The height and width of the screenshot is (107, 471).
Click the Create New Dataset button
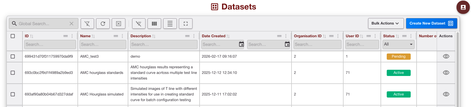(431, 23)
